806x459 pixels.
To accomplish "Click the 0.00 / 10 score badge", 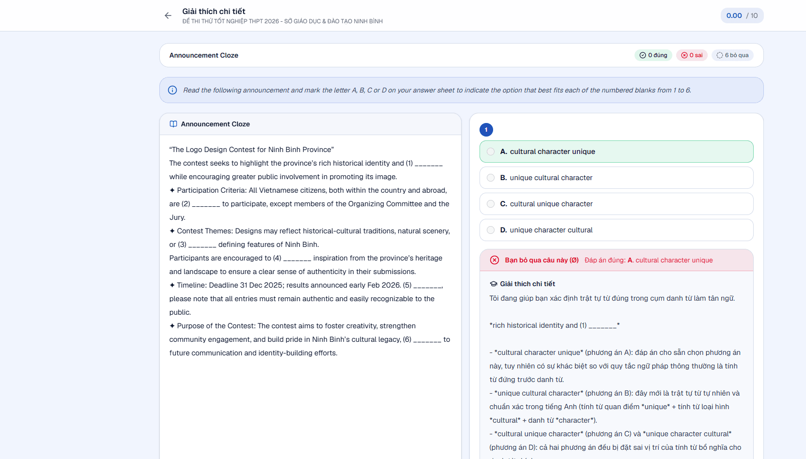I will pos(742,15).
